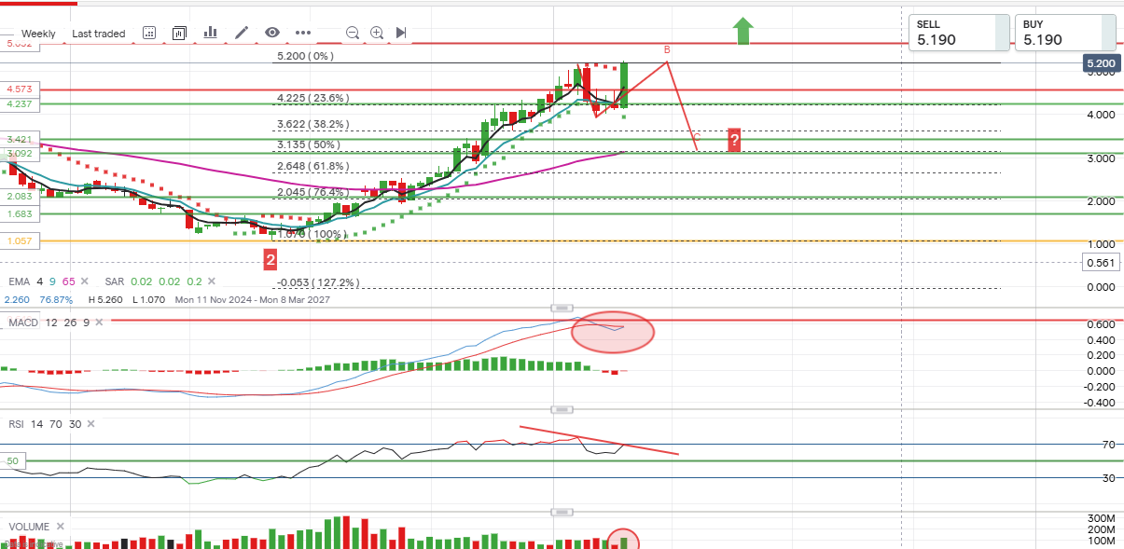Remove the SAR indicator

pos(212,281)
